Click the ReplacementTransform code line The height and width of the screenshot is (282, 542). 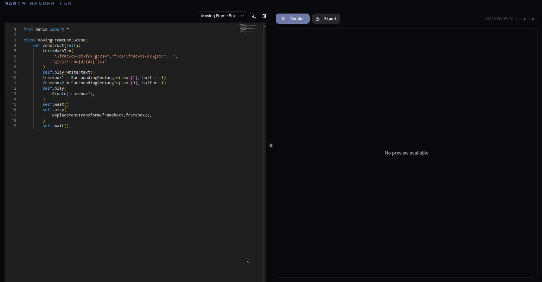102,115
